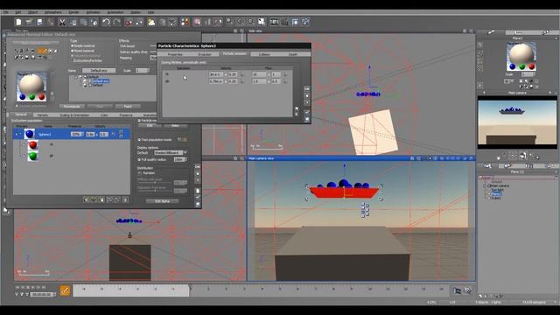Open the Edit menu
The height and width of the screenshot is (315, 560).
tap(17, 12)
